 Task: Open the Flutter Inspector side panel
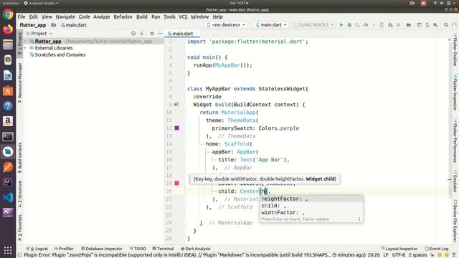(x=455, y=92)
